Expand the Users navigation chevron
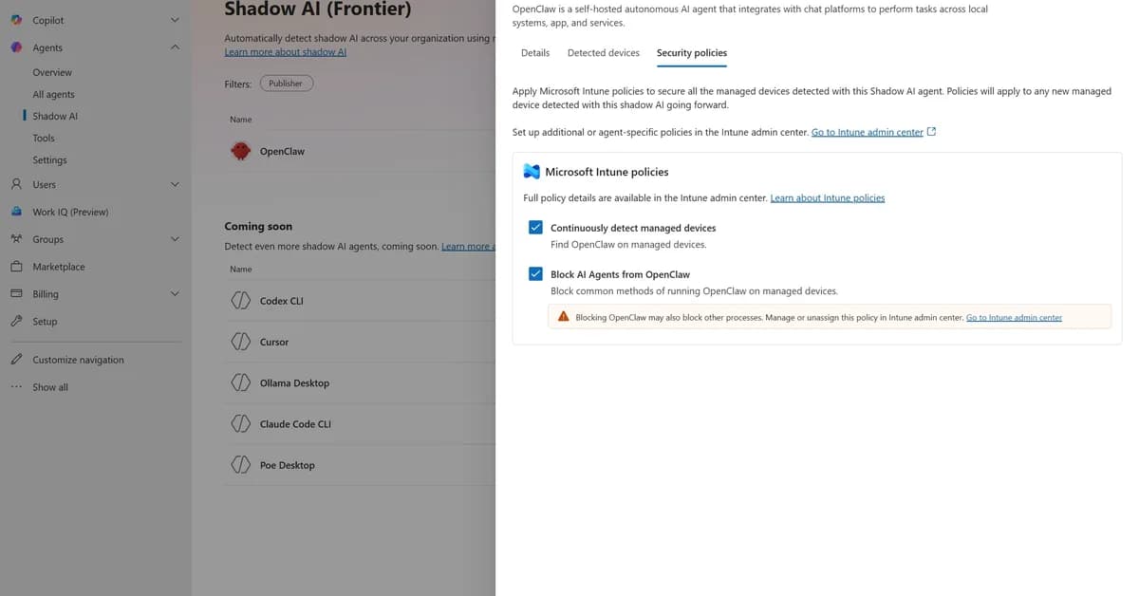 click(175, 184)
